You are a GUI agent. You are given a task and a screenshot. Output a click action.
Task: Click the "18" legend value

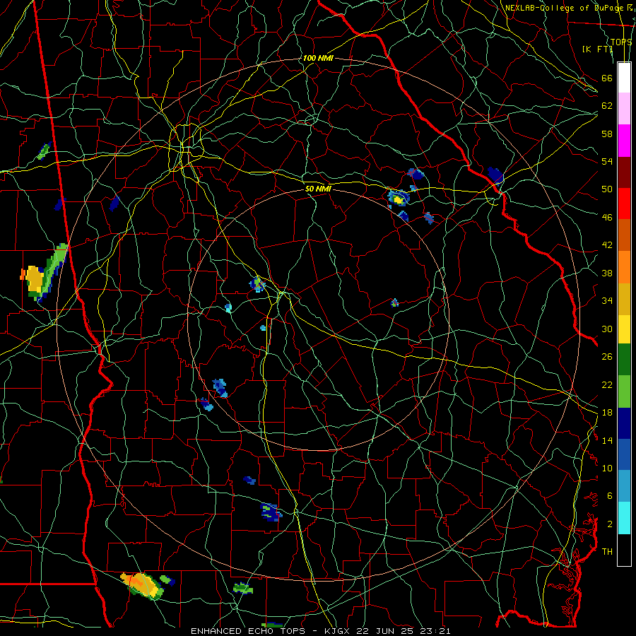607,413
